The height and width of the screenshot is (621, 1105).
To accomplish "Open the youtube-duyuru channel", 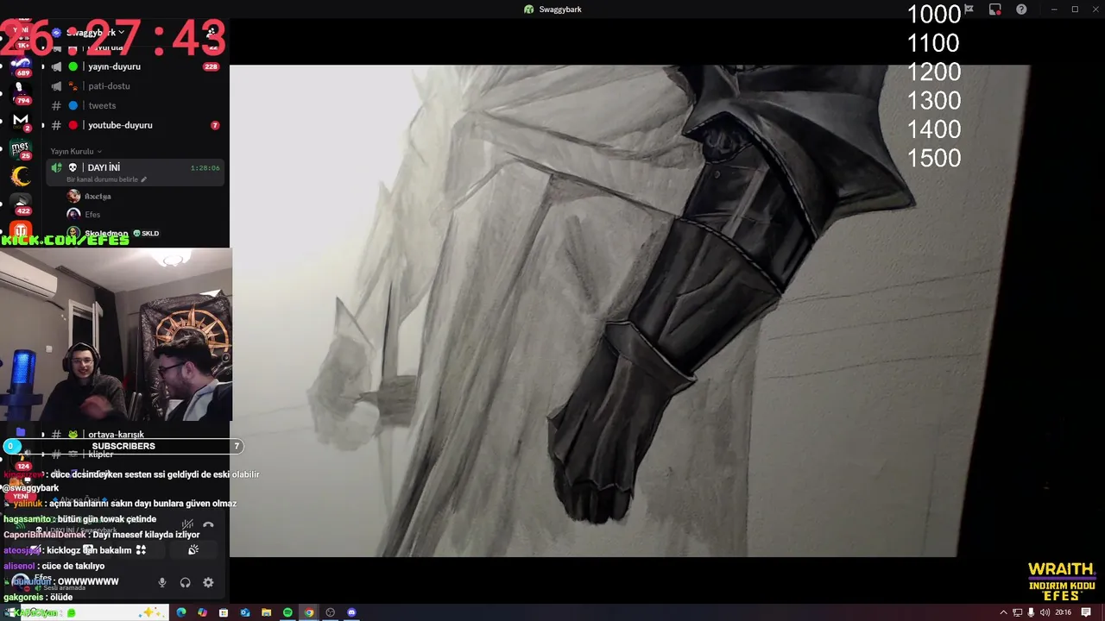I will [135, 125].
